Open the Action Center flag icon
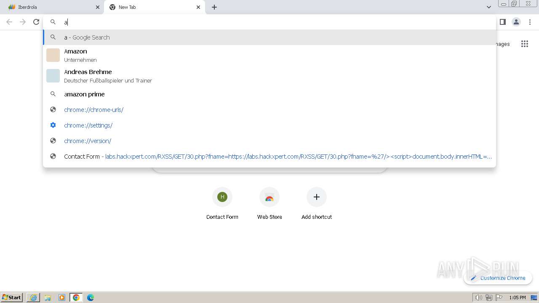Viewport: 539px width, 303px height. coord(499,298)
